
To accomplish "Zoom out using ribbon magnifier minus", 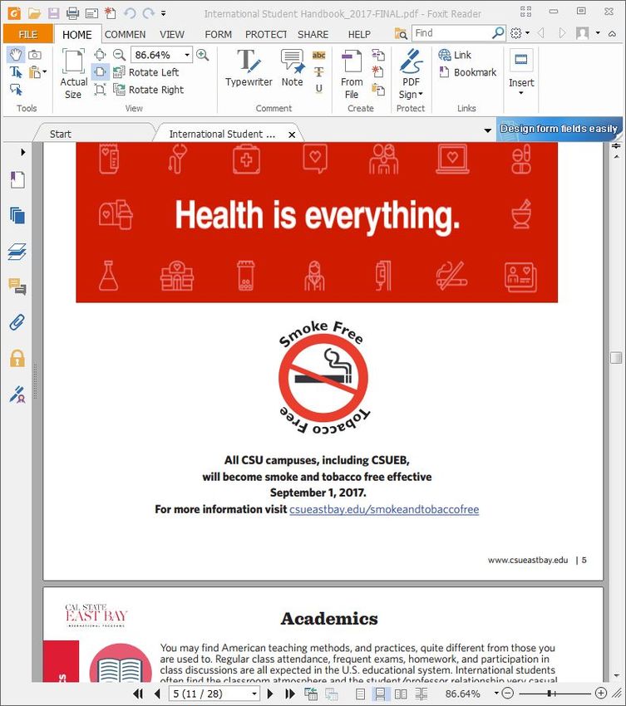I will tap(119, 55).
